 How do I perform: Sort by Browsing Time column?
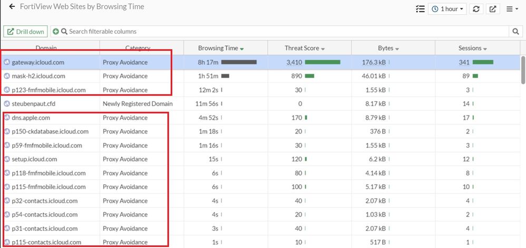[x=221, y=48]
